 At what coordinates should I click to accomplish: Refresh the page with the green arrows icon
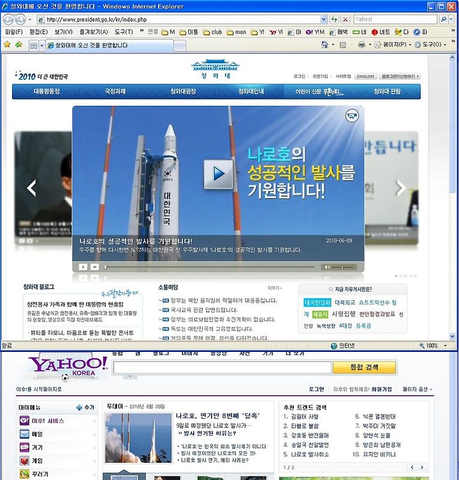click(x=334, y=19)
